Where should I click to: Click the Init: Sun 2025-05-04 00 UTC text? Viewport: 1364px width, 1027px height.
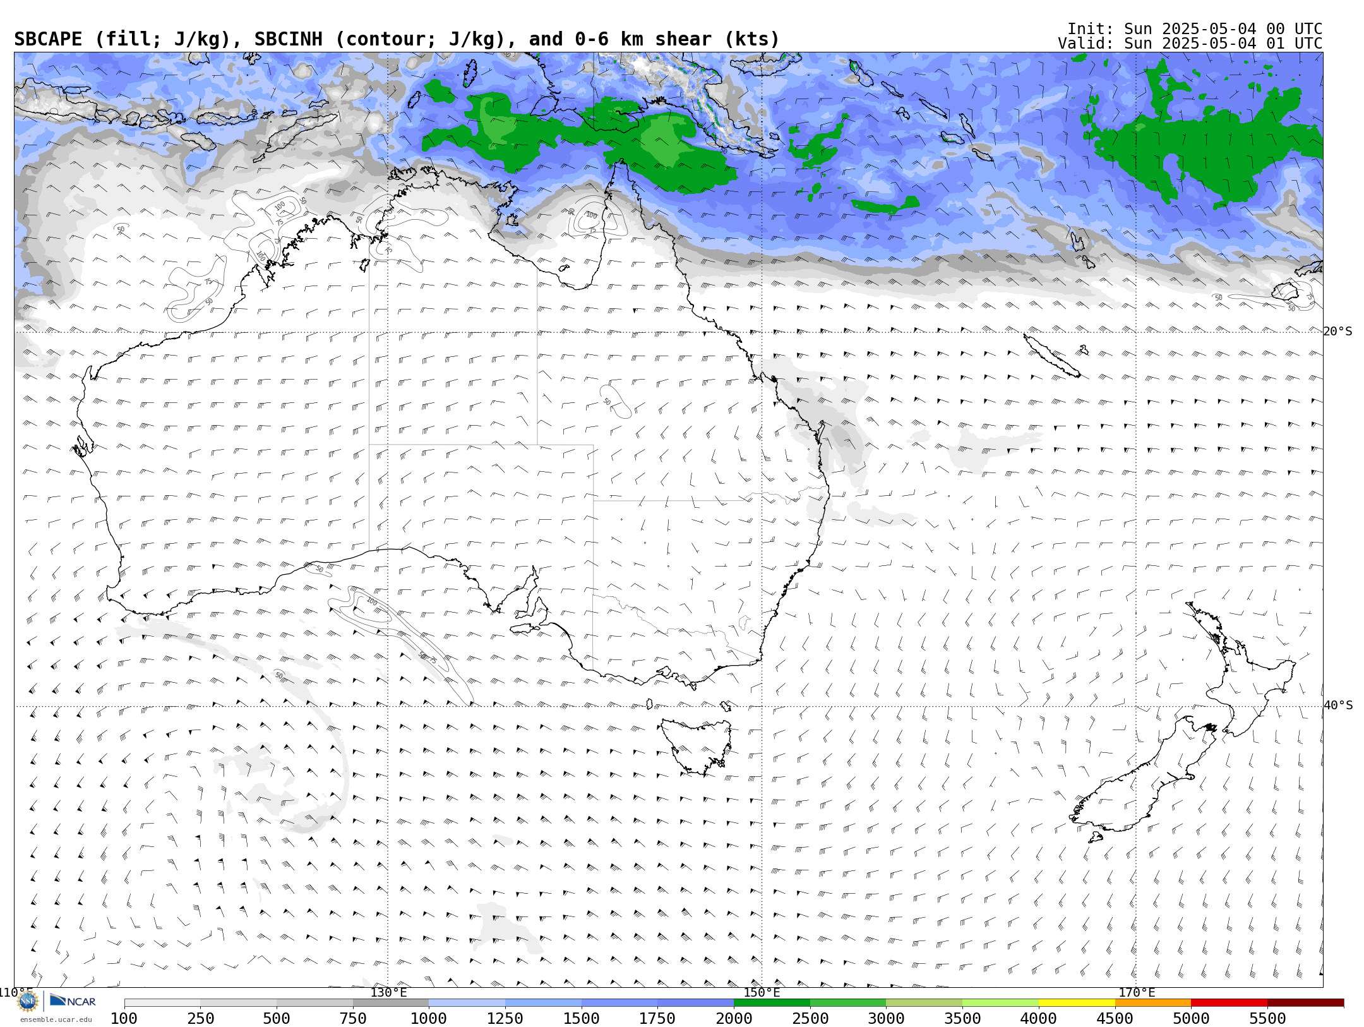1194,29
